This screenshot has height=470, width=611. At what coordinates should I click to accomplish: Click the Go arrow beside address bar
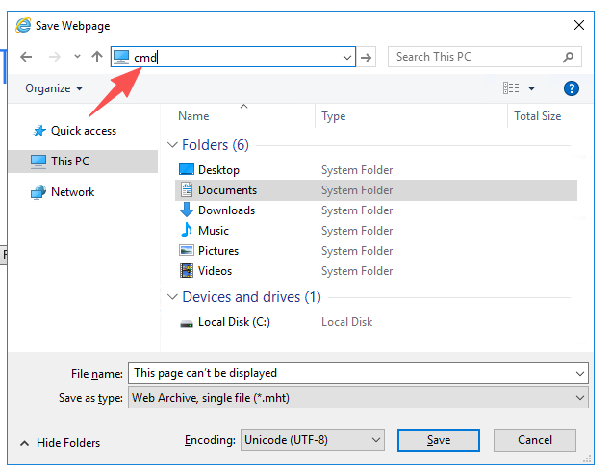(x=367, y=58)
